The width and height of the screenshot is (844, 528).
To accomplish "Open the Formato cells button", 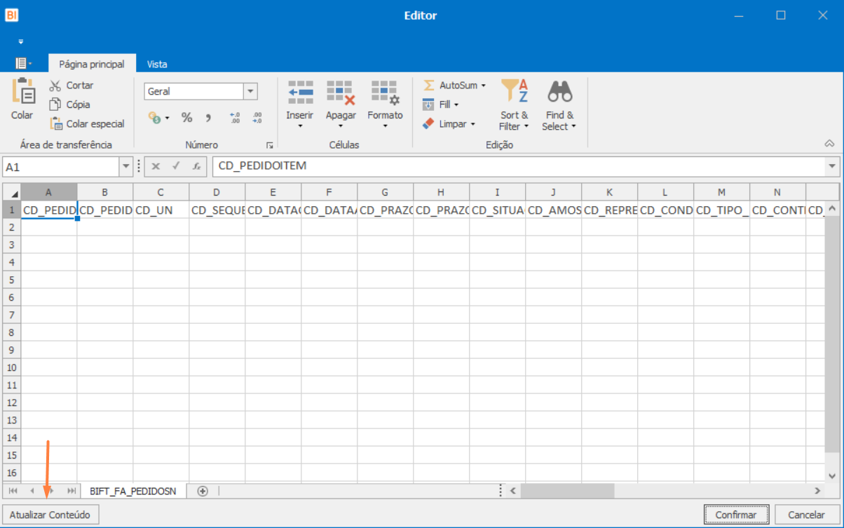I will click(385, 104).
